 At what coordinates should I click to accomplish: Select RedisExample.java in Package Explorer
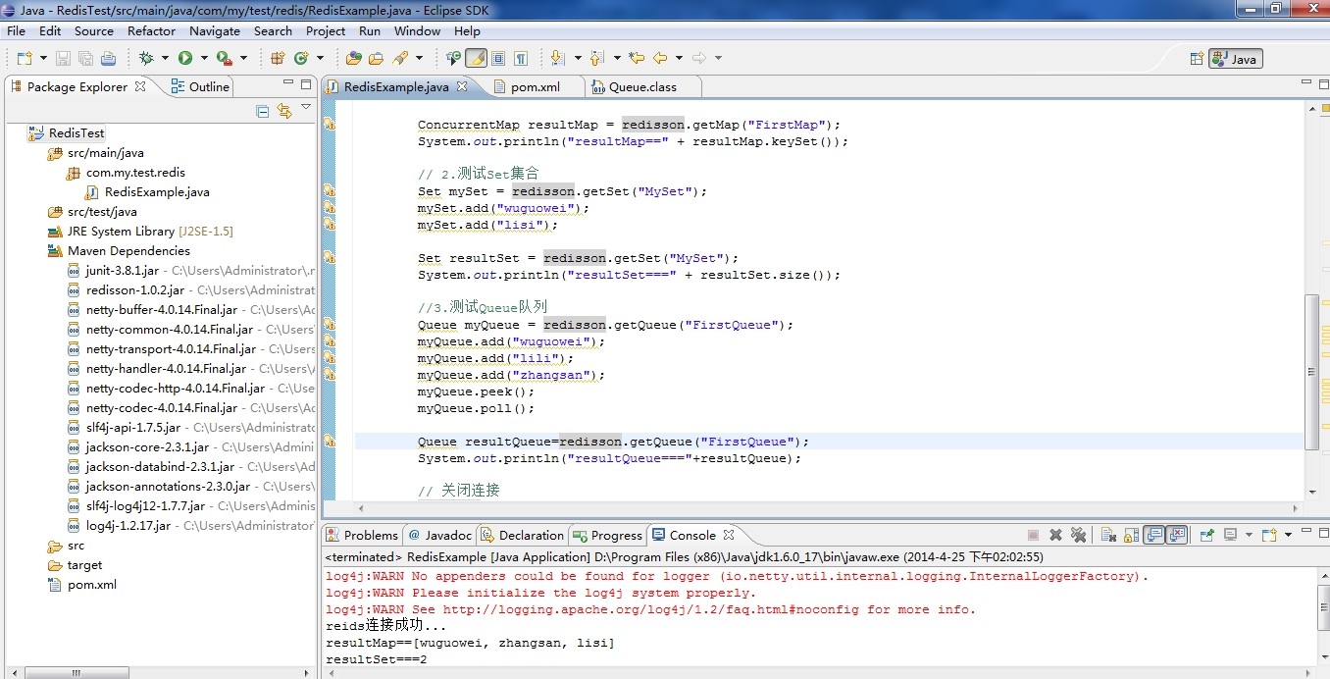157,192
